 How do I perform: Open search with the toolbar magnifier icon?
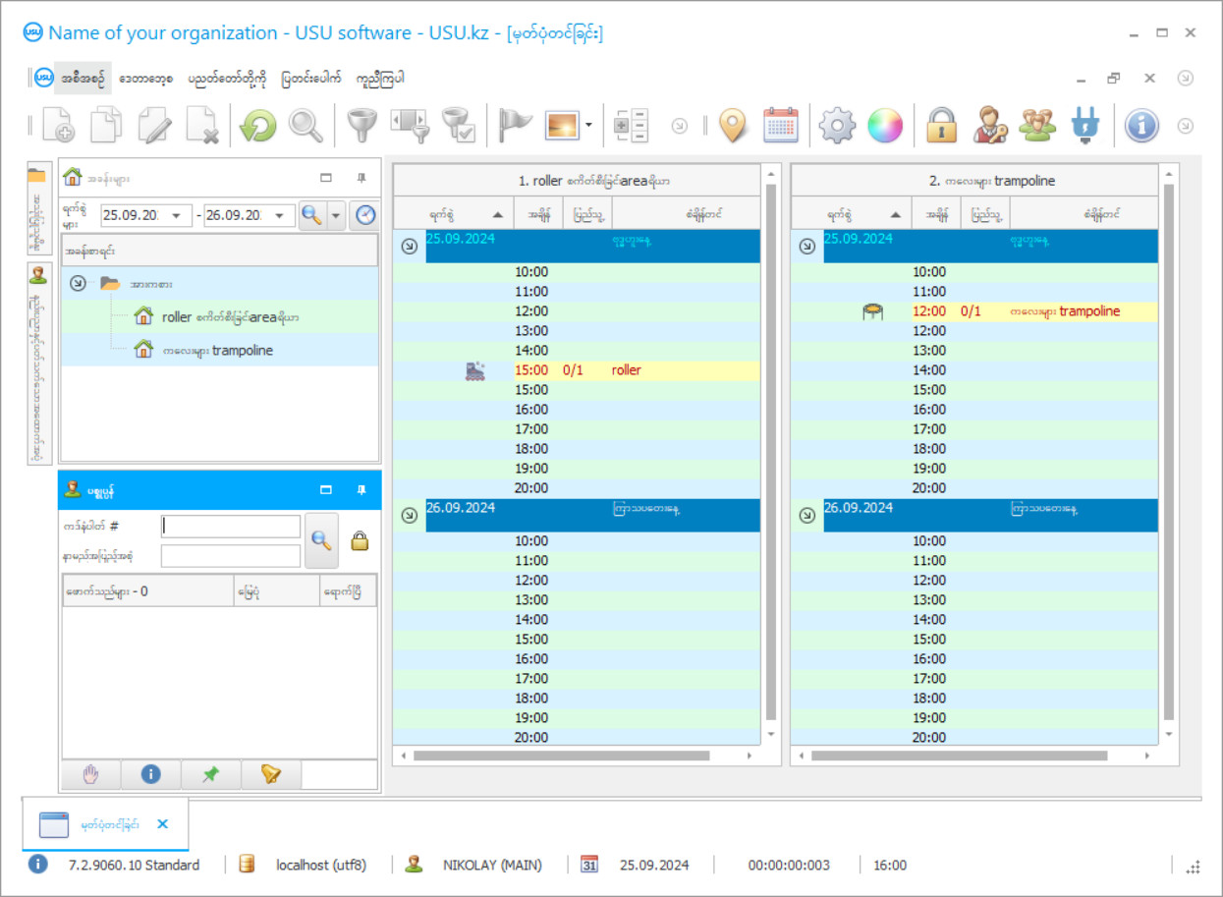[x=306, y=126]
